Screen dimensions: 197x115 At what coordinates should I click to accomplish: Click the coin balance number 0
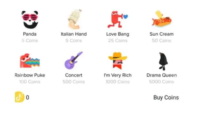tap(27, 97)
